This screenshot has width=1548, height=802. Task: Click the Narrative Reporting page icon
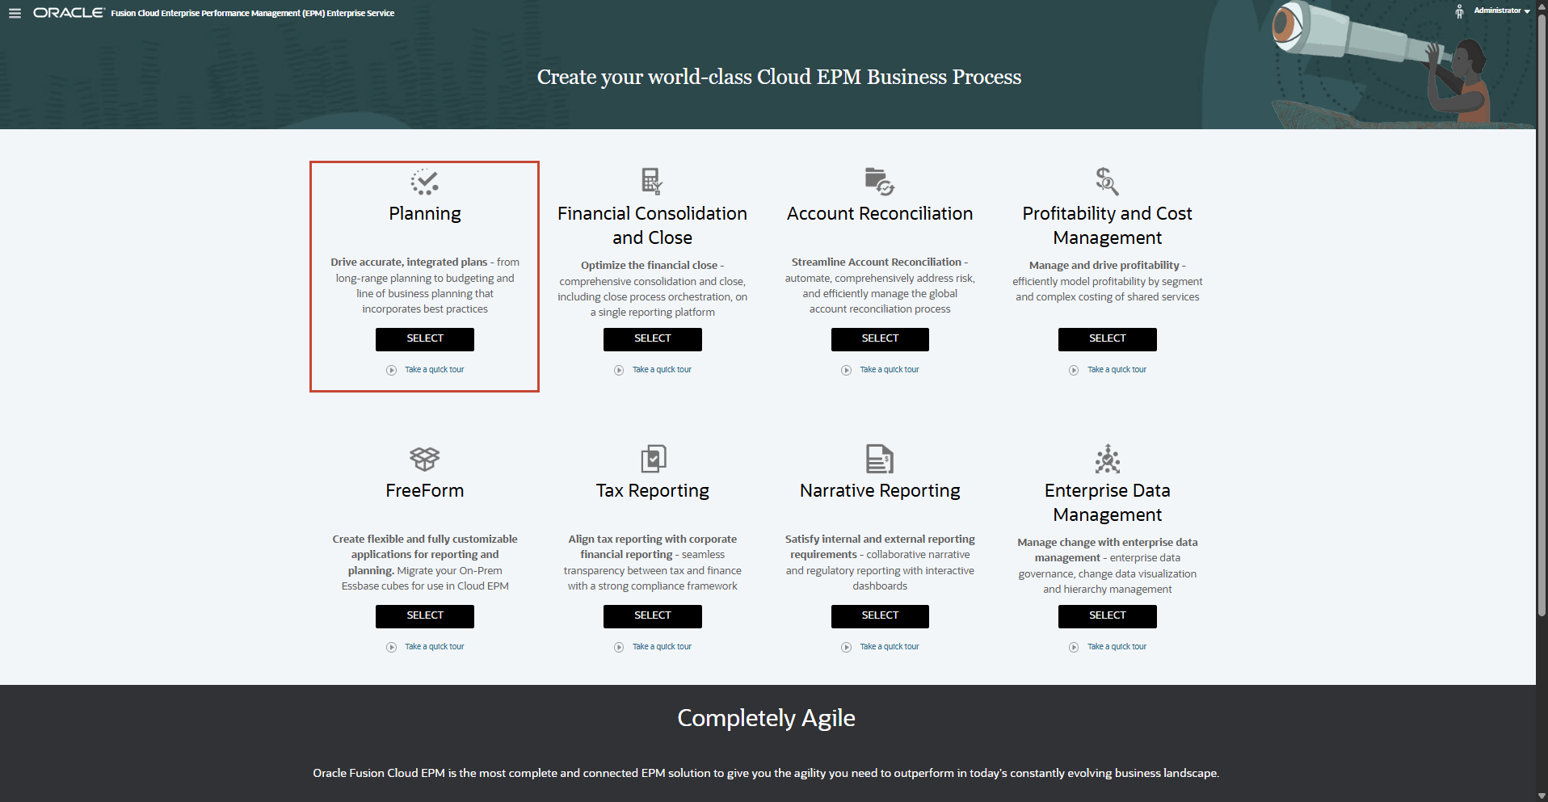(x=880, y=459)
